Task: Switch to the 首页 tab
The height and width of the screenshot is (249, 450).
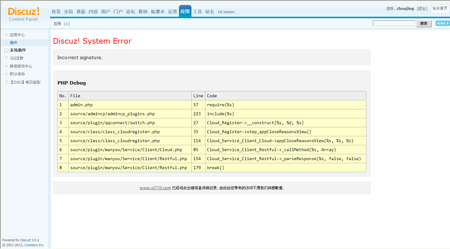Action: pos(56,12)
